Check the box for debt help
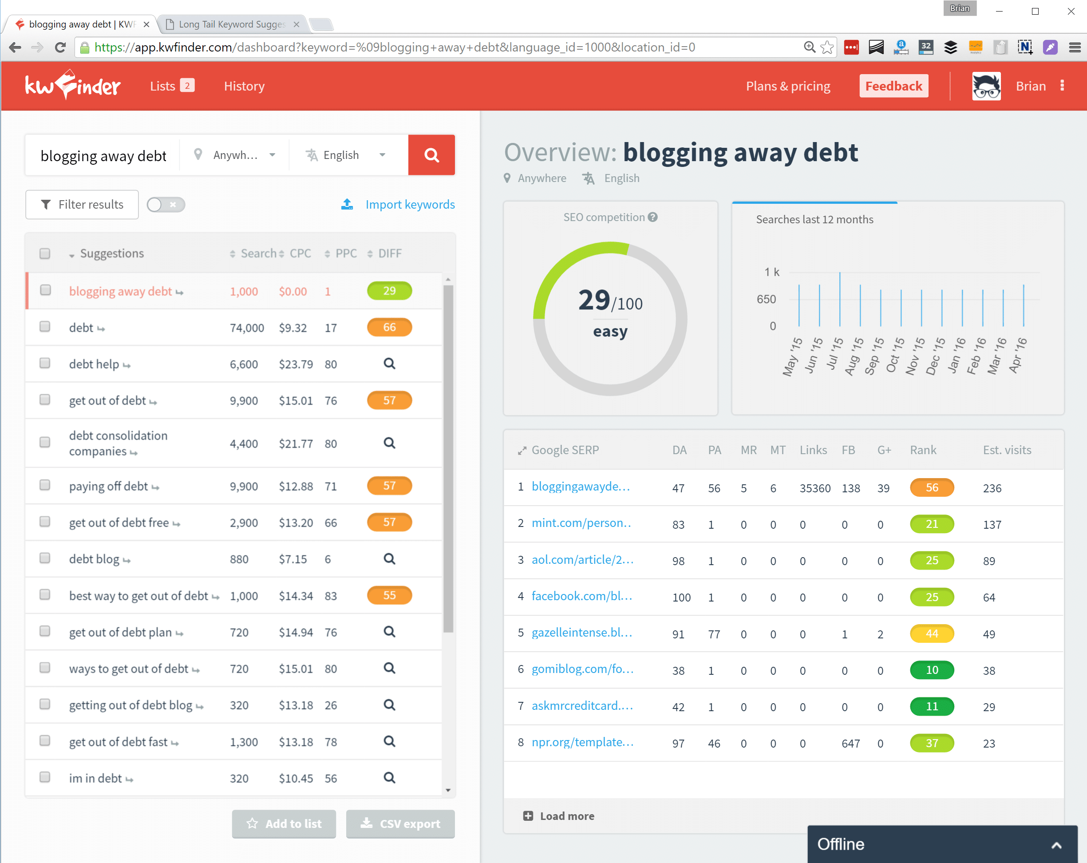The width and height of the screenshot is (1087, 863). [45, 363]
